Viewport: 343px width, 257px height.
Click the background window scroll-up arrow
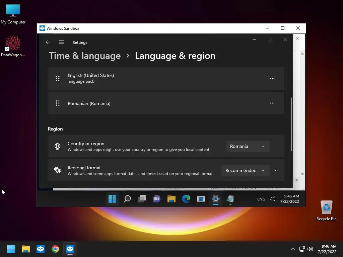(x=302, y=54)
